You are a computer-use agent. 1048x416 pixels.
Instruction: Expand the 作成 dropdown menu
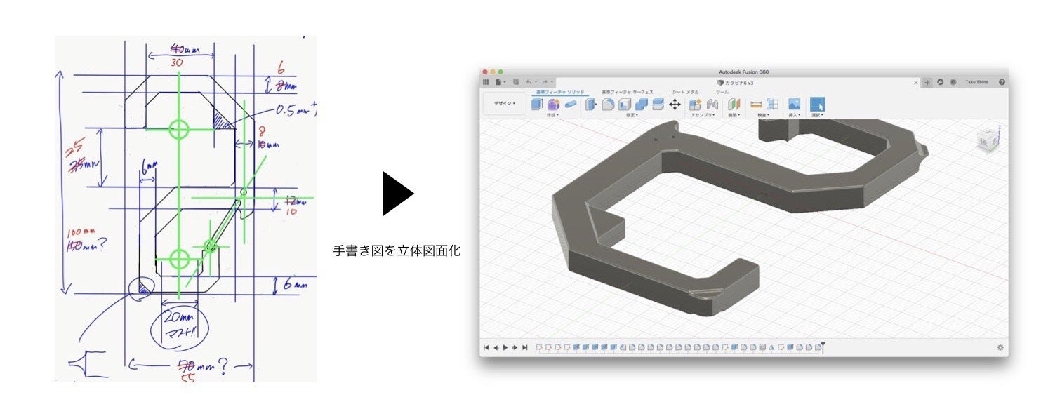(x=552, y=115)
